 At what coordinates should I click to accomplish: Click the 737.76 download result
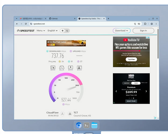coord(58,56)
